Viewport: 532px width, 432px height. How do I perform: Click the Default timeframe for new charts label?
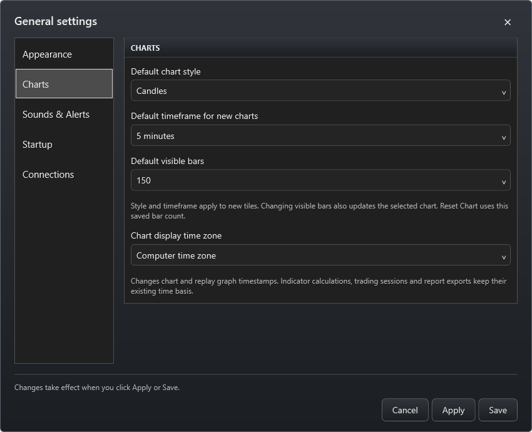point(195,116)
